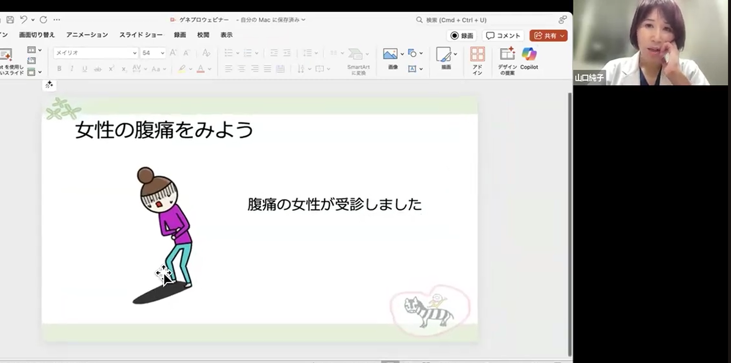Click the save disk icon
Image resolution: width=731 pixels, height=363 pixels.
coord(10,20)
